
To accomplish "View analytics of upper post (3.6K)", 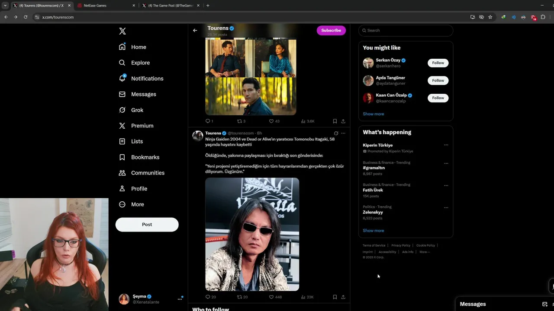I will tap(308, 121).
